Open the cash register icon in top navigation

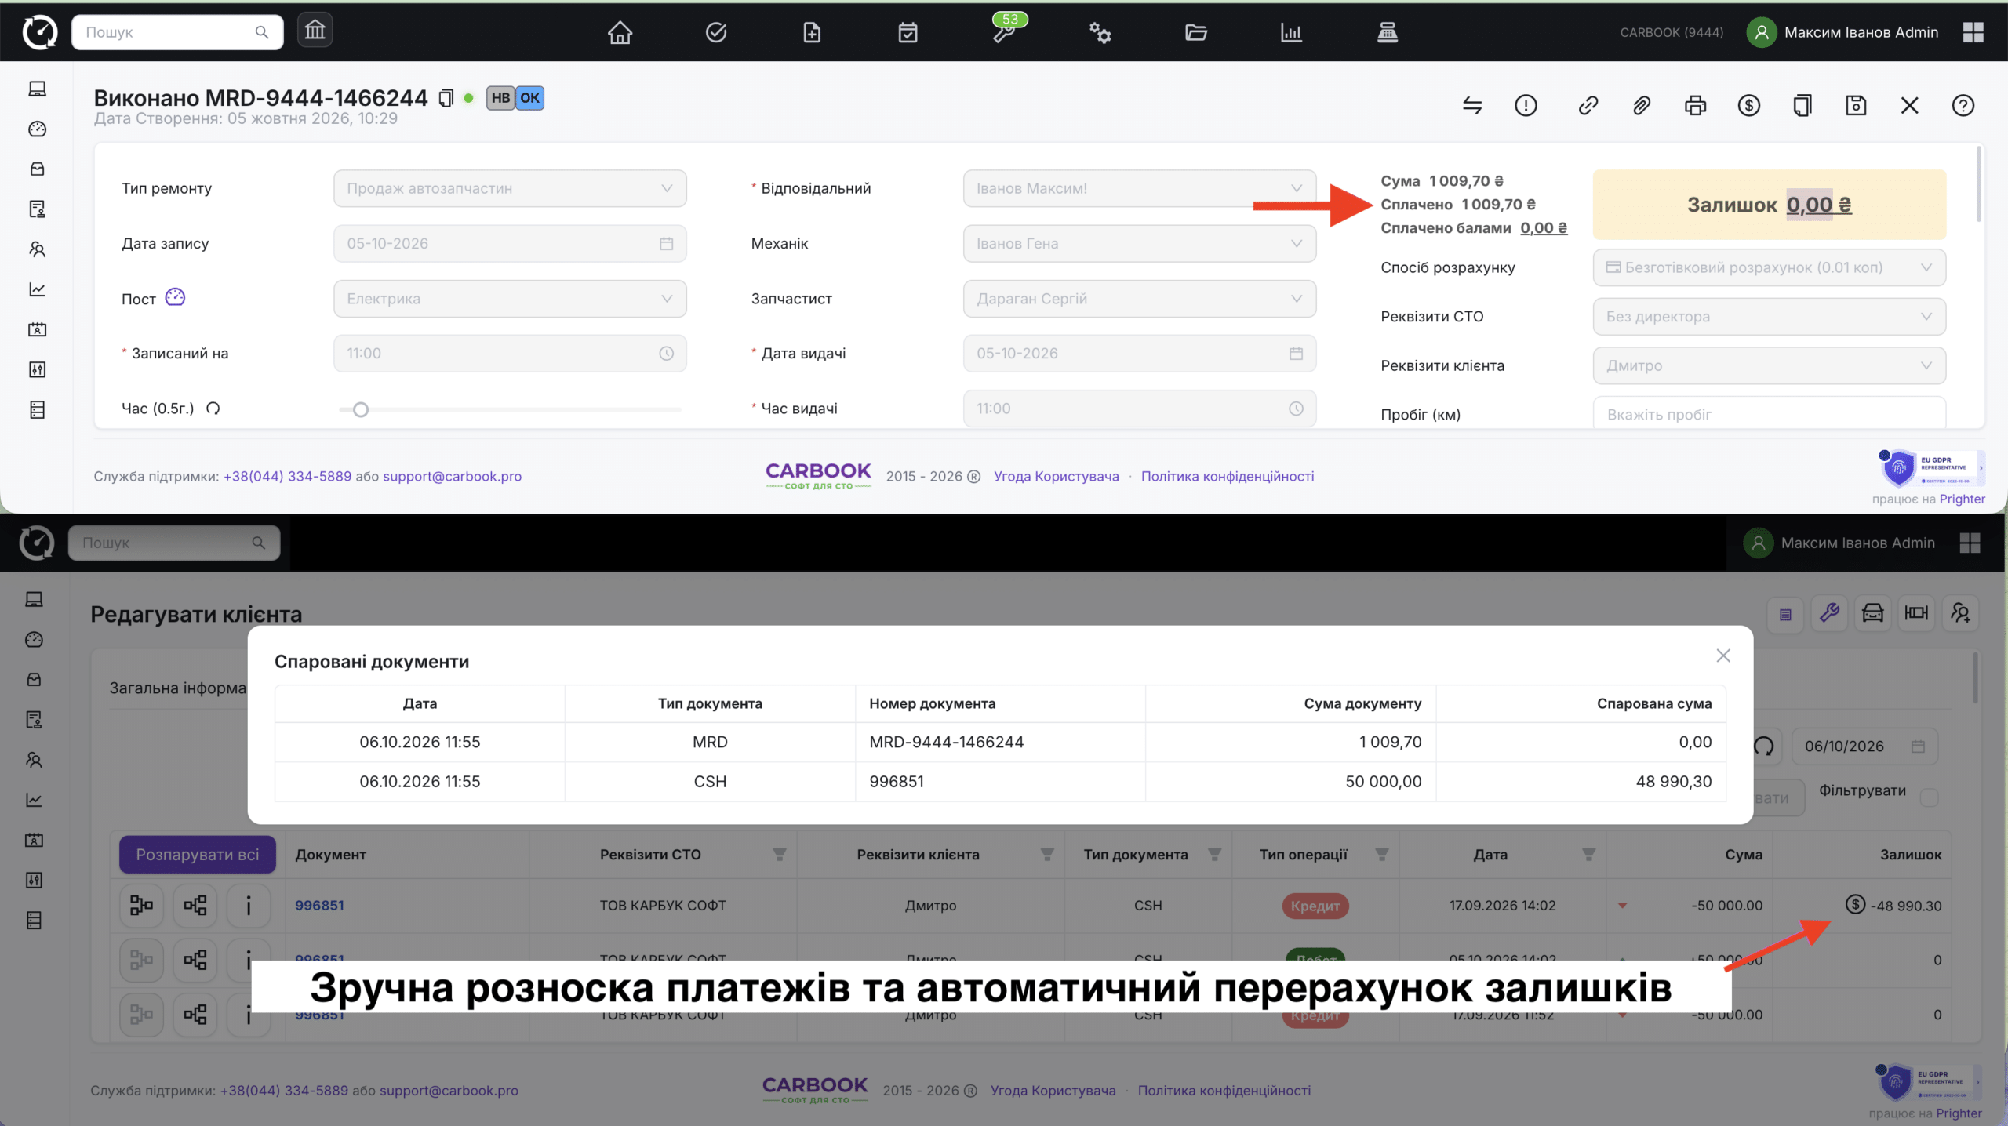1387,32
